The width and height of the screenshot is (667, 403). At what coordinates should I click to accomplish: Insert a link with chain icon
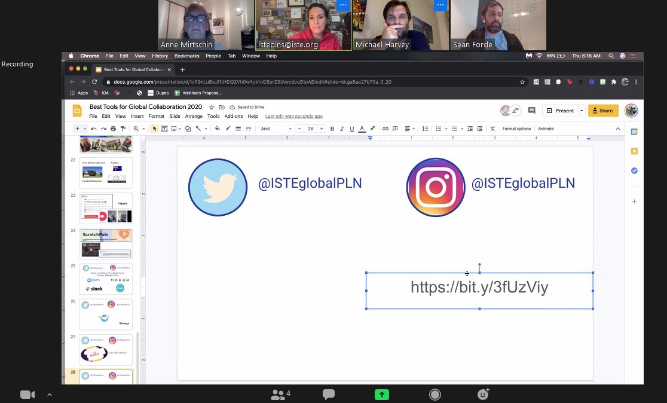[x=385, y=129]
